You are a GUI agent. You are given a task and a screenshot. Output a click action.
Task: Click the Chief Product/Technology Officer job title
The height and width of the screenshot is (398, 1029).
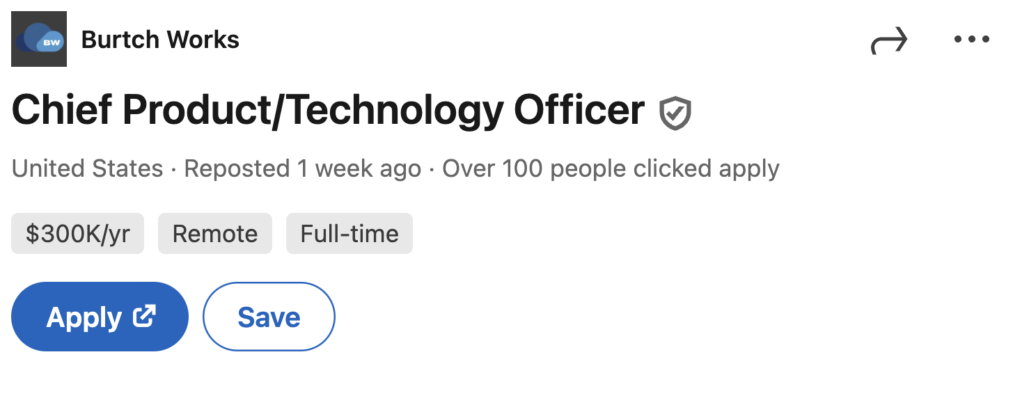coord(328,111)
